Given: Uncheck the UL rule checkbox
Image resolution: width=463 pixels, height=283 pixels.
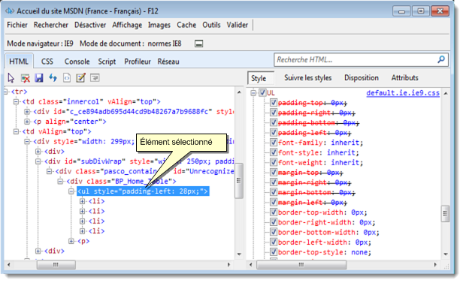Looking at the screenshot, I should click(x=262, y=93).
